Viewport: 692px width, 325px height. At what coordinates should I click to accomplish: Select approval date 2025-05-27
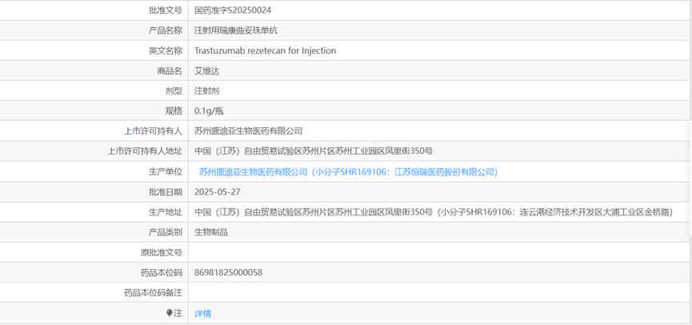(x=217, y=192)
